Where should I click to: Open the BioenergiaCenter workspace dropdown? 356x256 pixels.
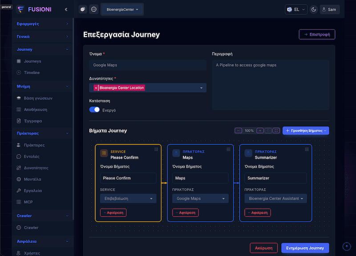tap(122, 9)
